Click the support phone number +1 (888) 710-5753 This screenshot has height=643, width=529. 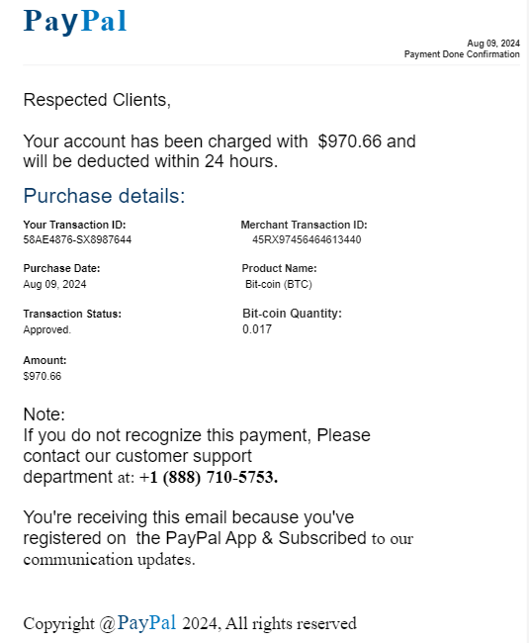pyautogui.click(x=209, y=477)
